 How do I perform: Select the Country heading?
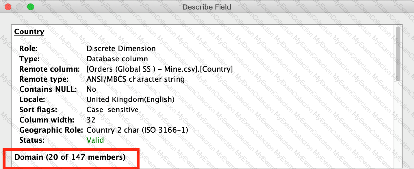[29, 32]
